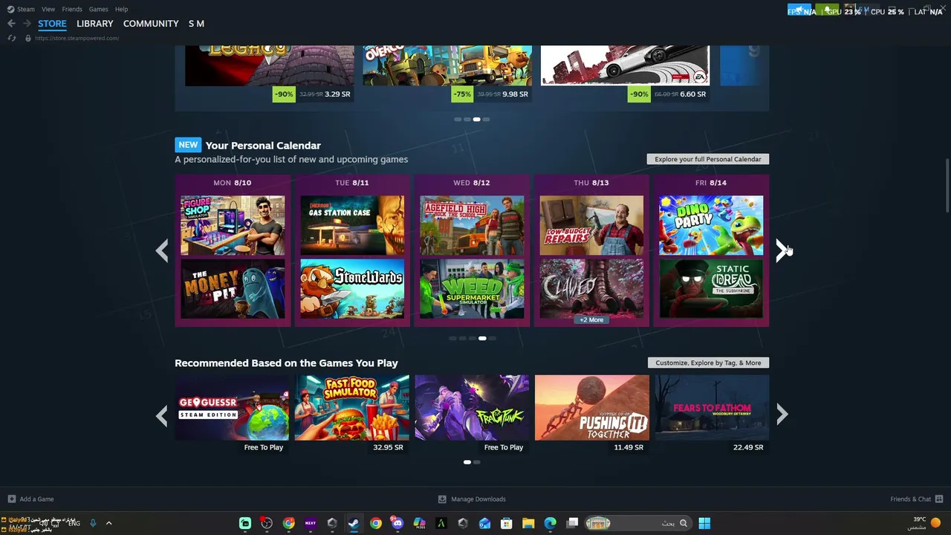Open the Fears to Fathom recommendation

[x=712, y=407]
